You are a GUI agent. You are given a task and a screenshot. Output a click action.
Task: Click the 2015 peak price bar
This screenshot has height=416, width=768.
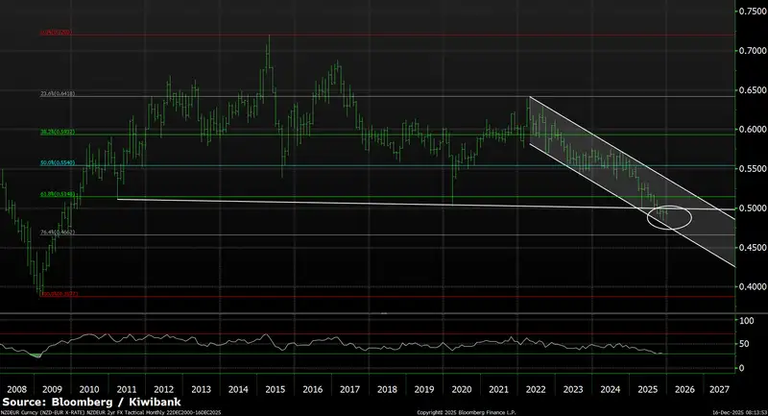click(x=268, y=40)
